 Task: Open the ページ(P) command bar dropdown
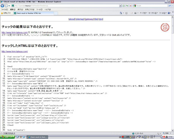pos(143,13)
